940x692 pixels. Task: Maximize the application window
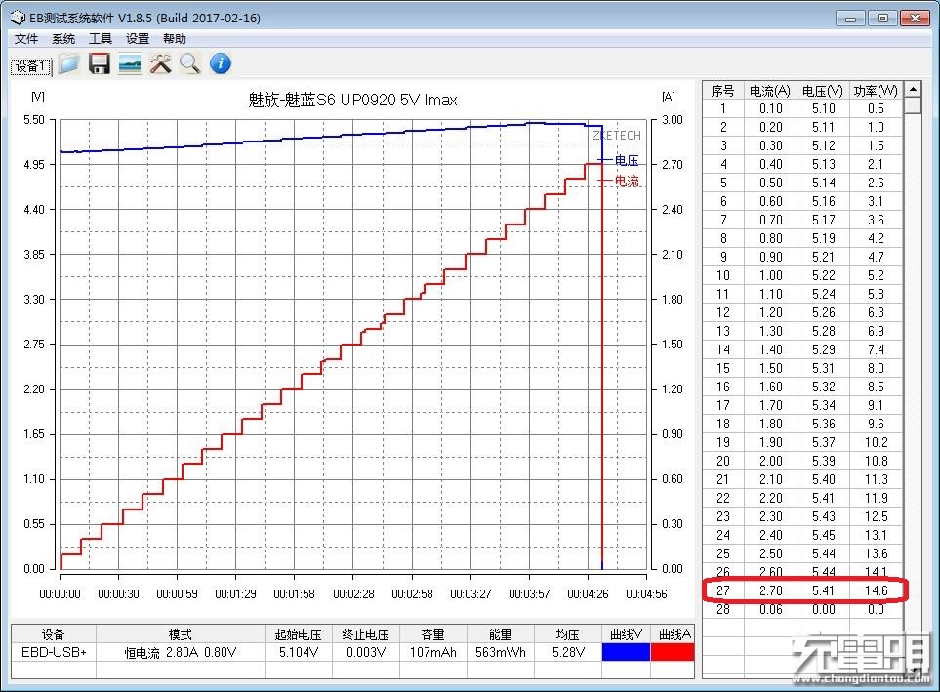pos(881,18)
